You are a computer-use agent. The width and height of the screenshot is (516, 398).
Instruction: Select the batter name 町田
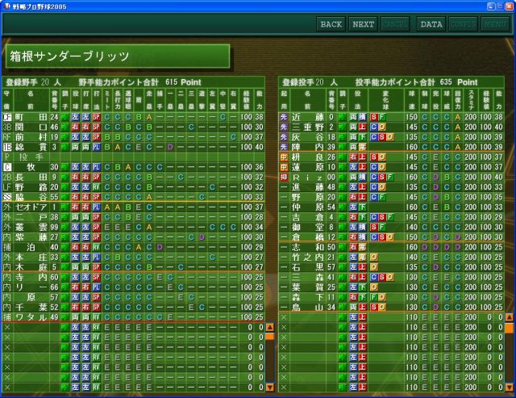tap(31, 117)
